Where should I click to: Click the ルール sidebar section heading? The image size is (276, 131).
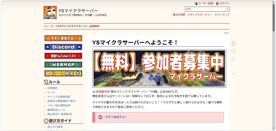(x=54, y=82)
